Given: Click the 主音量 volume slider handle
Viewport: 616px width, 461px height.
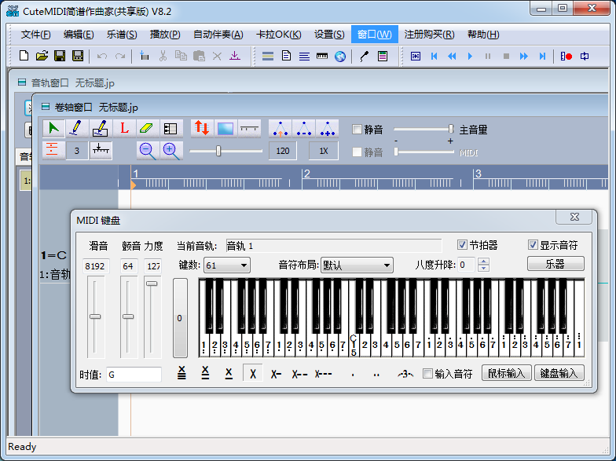Looking at the screenshot, I should (451, 129).
